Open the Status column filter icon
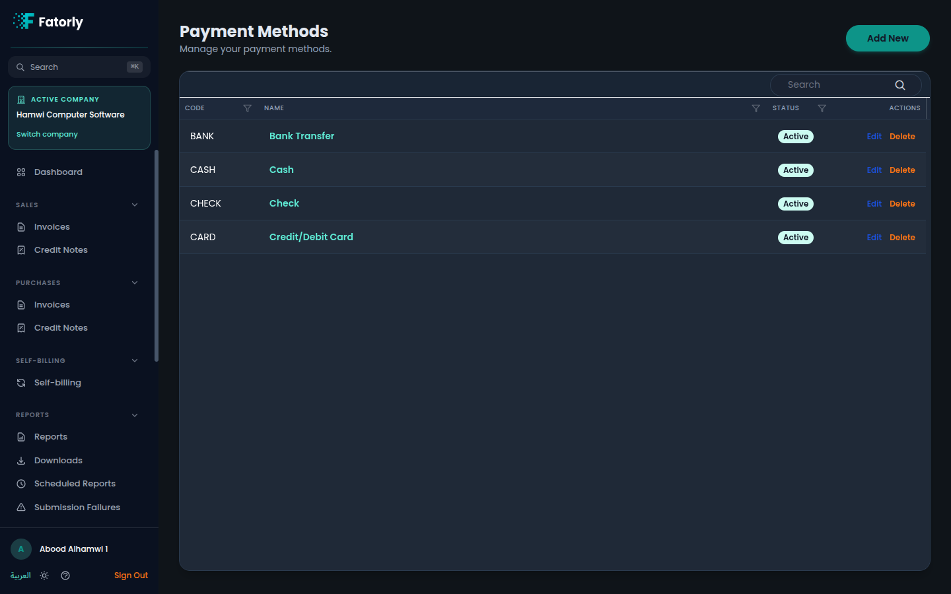Viewport: 951px width, 594px height. point(822,108)
